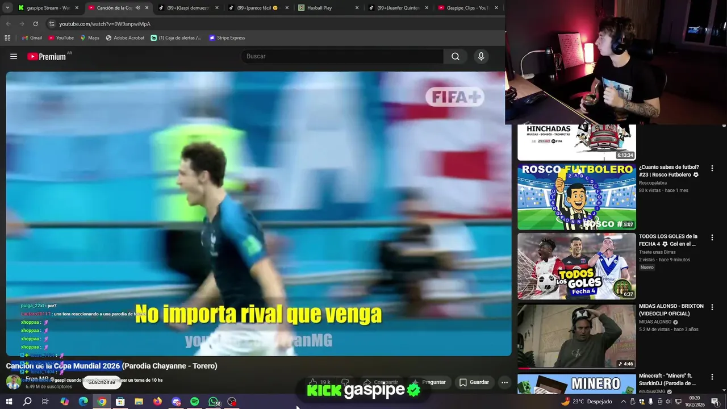Open options menu for TODOS LOS GOLES video
The width and height of the screenshot is (727, 409).
click(x=712, y=237)
